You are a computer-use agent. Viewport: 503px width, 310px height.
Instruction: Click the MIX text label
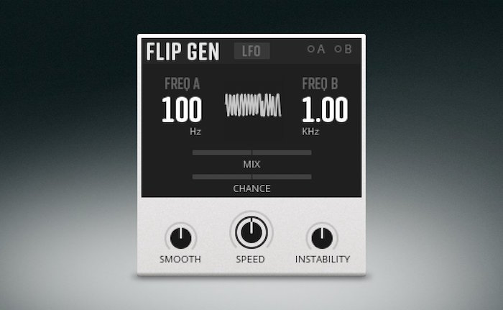pos(251,164)
